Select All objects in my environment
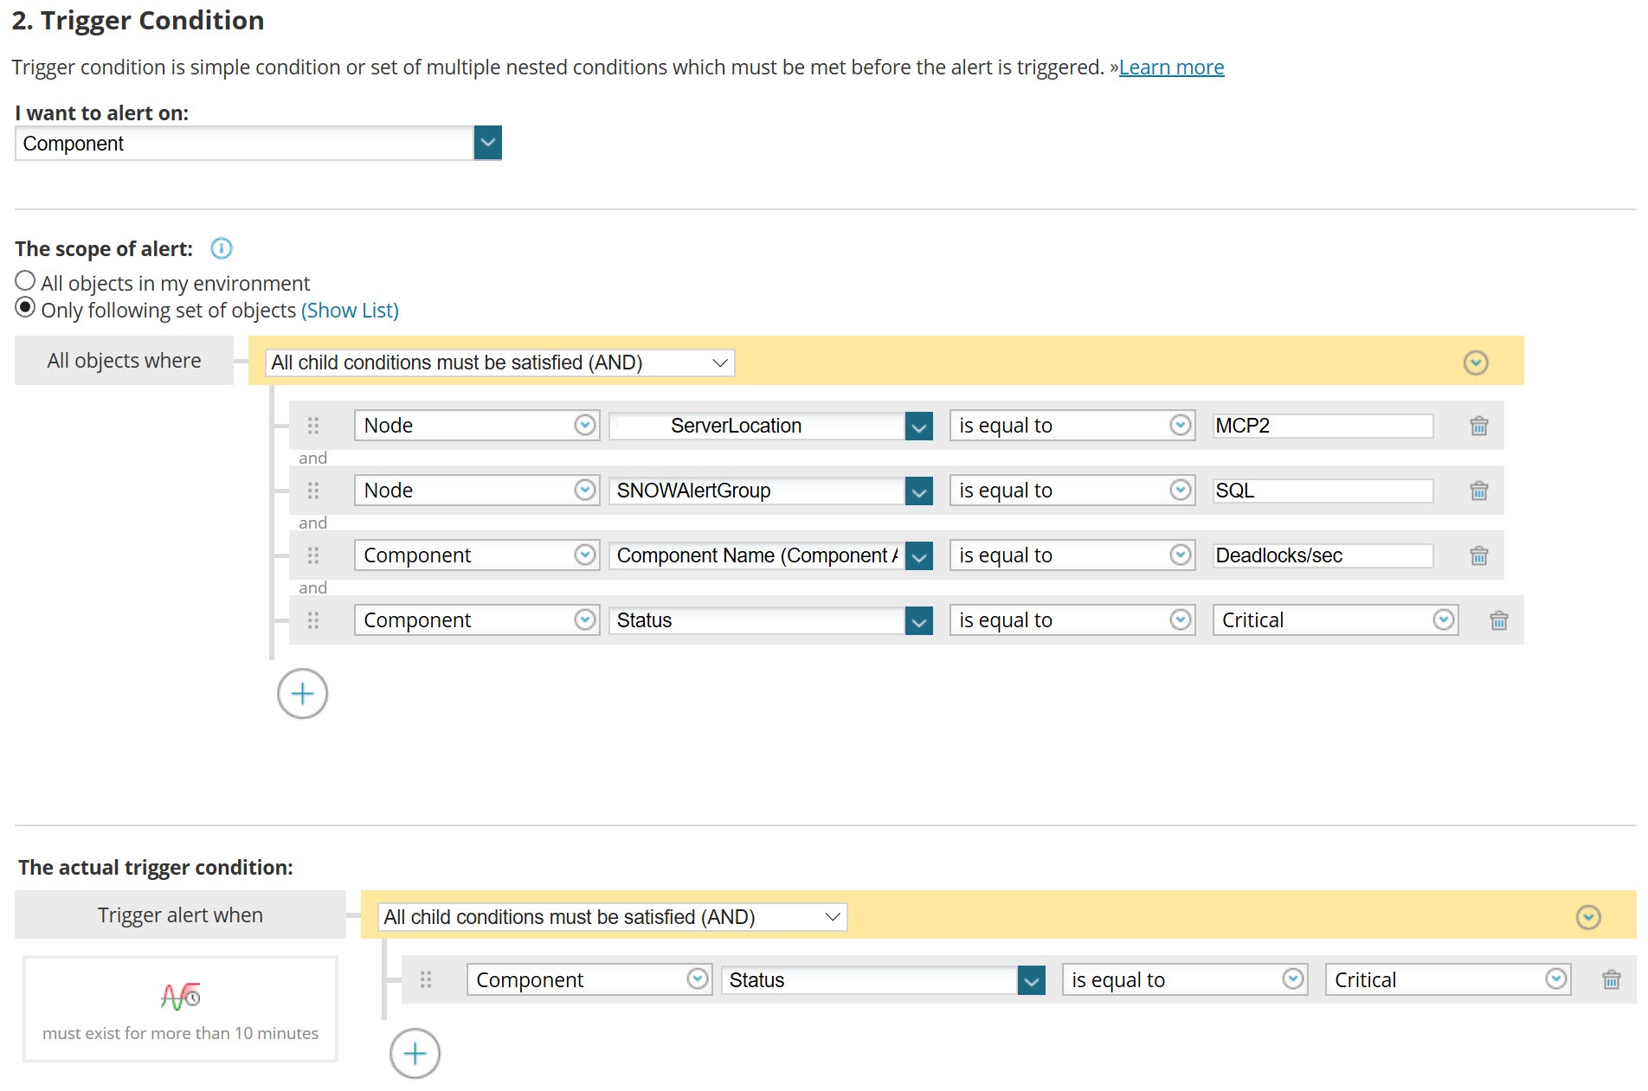The height and width of the screenshot is (1091, 1648). tap(25, 281)
